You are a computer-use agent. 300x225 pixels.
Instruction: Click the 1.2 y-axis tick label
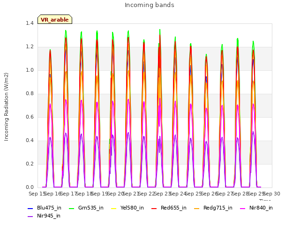30,47
